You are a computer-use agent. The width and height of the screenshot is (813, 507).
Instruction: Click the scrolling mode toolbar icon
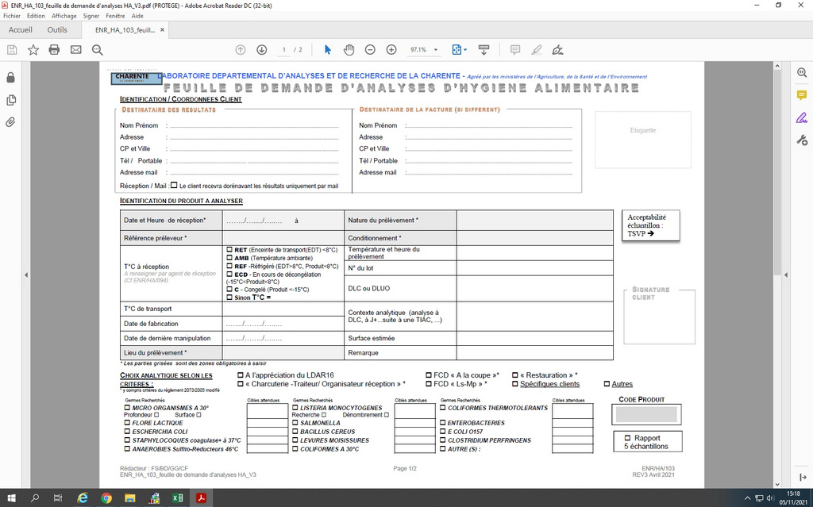tap(484, 50)
